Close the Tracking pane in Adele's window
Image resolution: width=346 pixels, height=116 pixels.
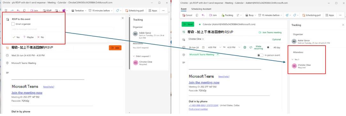[x=343, y=25]
